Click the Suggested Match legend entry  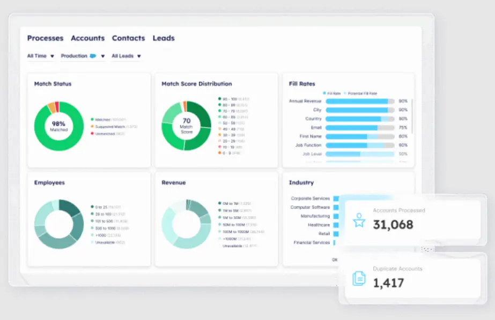[114, 127]
